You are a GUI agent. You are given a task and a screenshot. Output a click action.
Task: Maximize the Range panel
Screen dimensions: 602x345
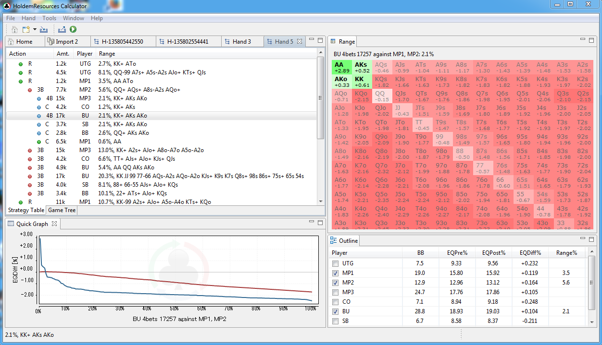tap(591, 40)
